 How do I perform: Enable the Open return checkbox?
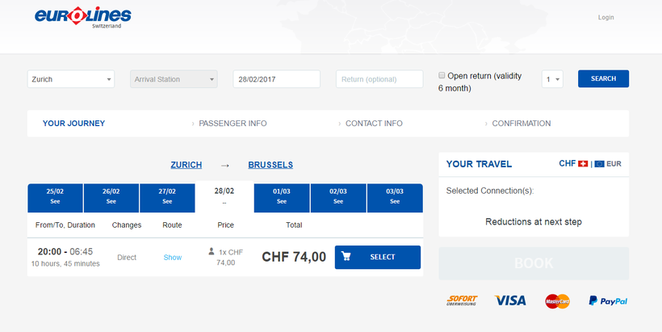442,75
